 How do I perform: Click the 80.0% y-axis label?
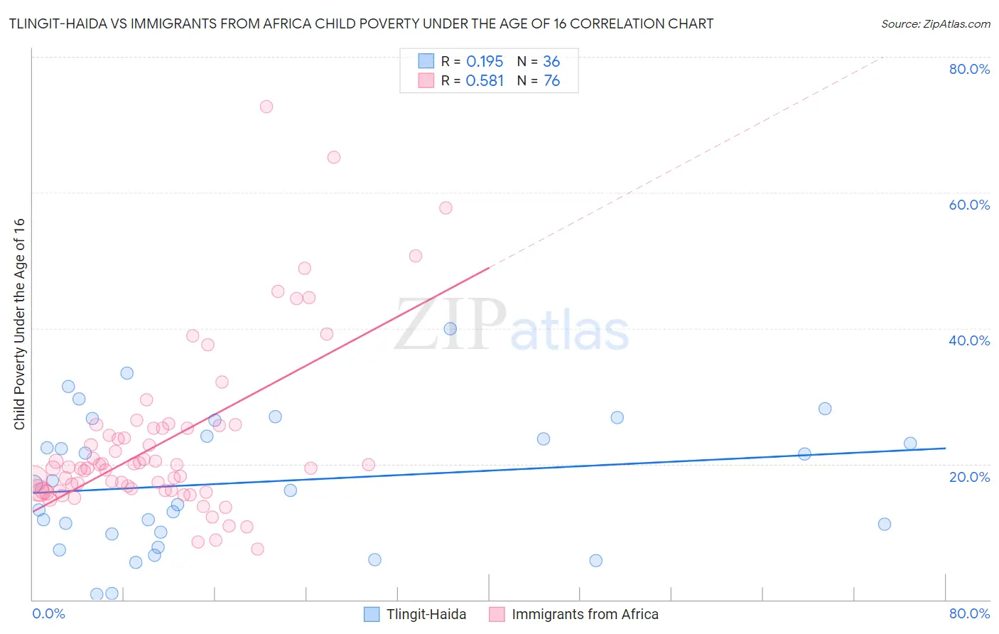click(969, 69)
